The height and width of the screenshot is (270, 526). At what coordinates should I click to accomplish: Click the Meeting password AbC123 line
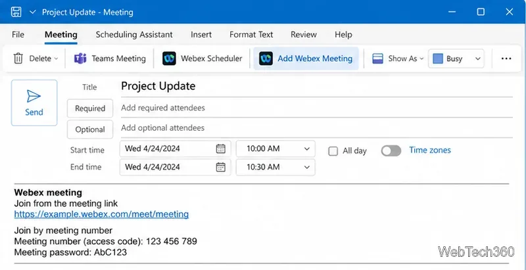[70, 252]
